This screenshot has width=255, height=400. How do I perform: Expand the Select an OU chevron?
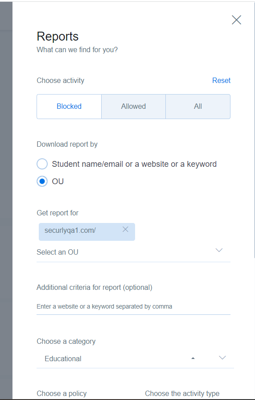(x=219, y=250)
